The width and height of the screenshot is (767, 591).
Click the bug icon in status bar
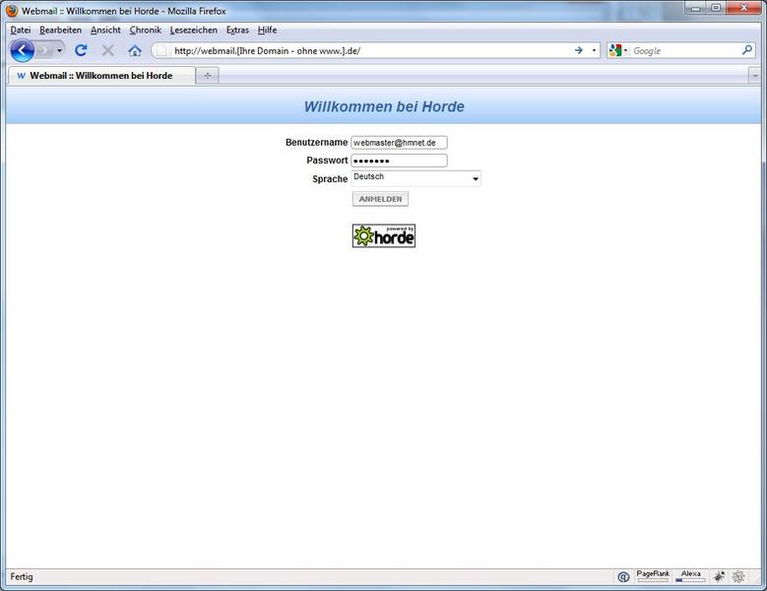[x=719, y=576]
